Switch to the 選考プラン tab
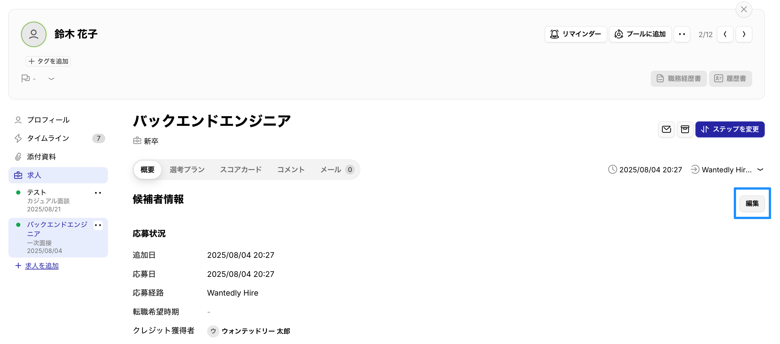The image size is (780, 344). click(x=187, y=169)
